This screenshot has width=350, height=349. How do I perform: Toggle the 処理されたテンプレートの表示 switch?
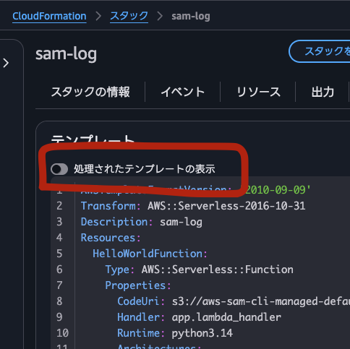point(59,169)
